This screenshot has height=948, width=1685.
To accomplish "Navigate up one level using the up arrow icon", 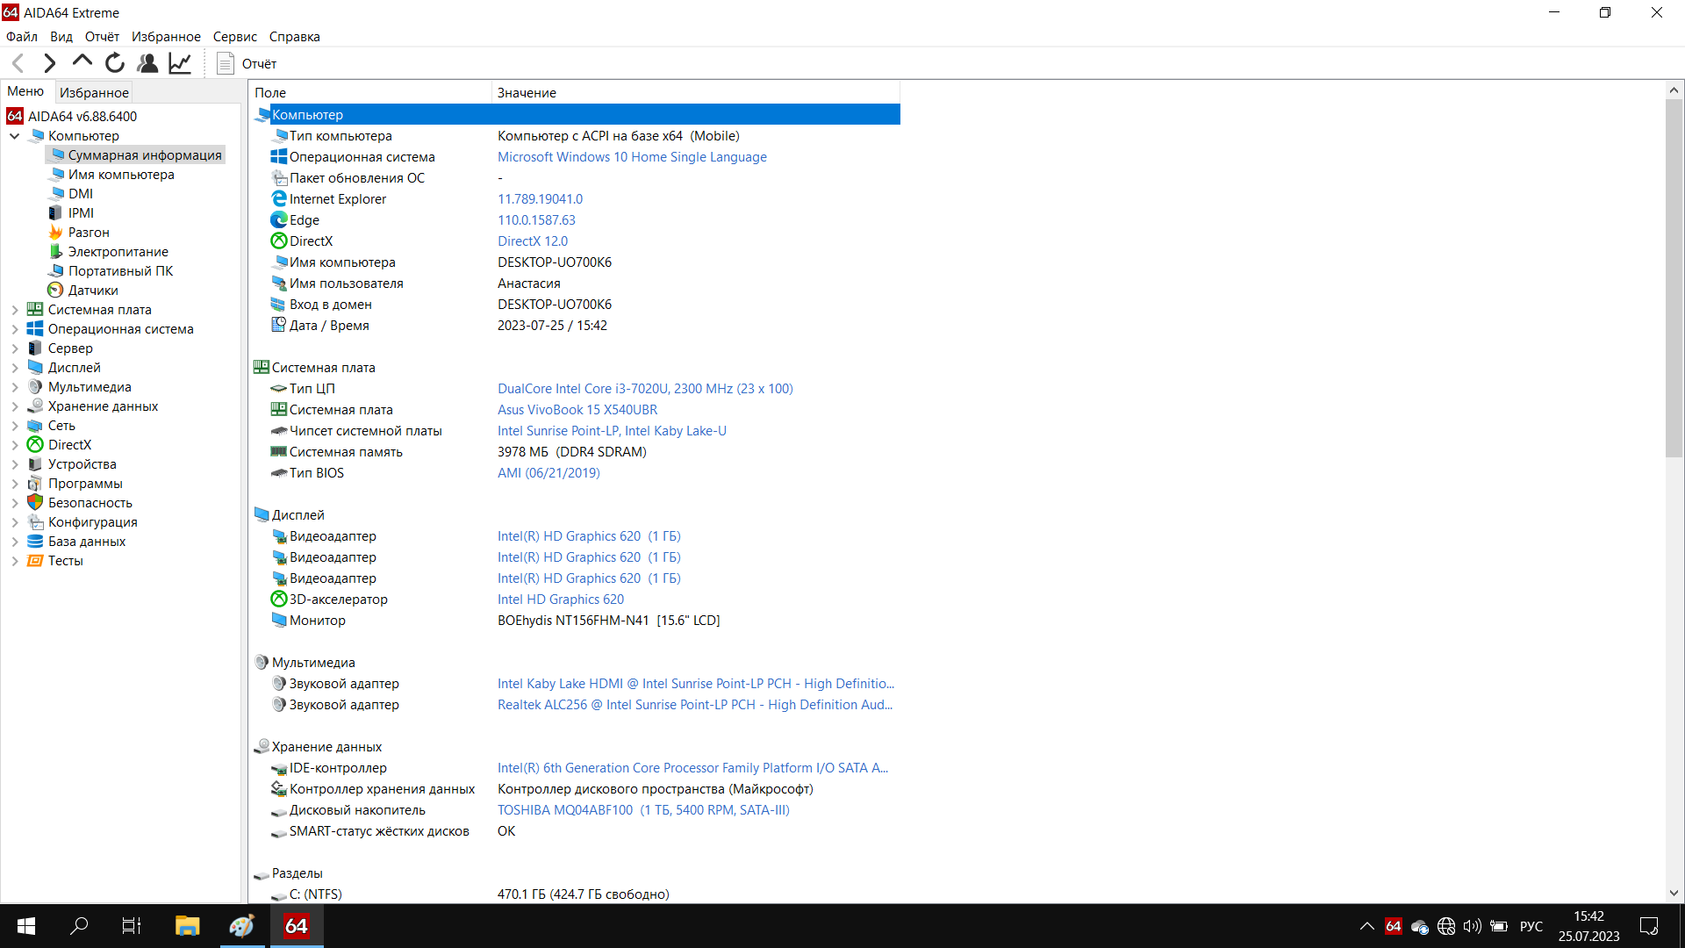I will [x=82, y=61].
